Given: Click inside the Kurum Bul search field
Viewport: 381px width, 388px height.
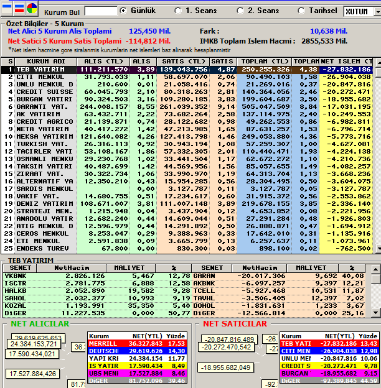Looking at the screenshot, I should pos(101,11).
